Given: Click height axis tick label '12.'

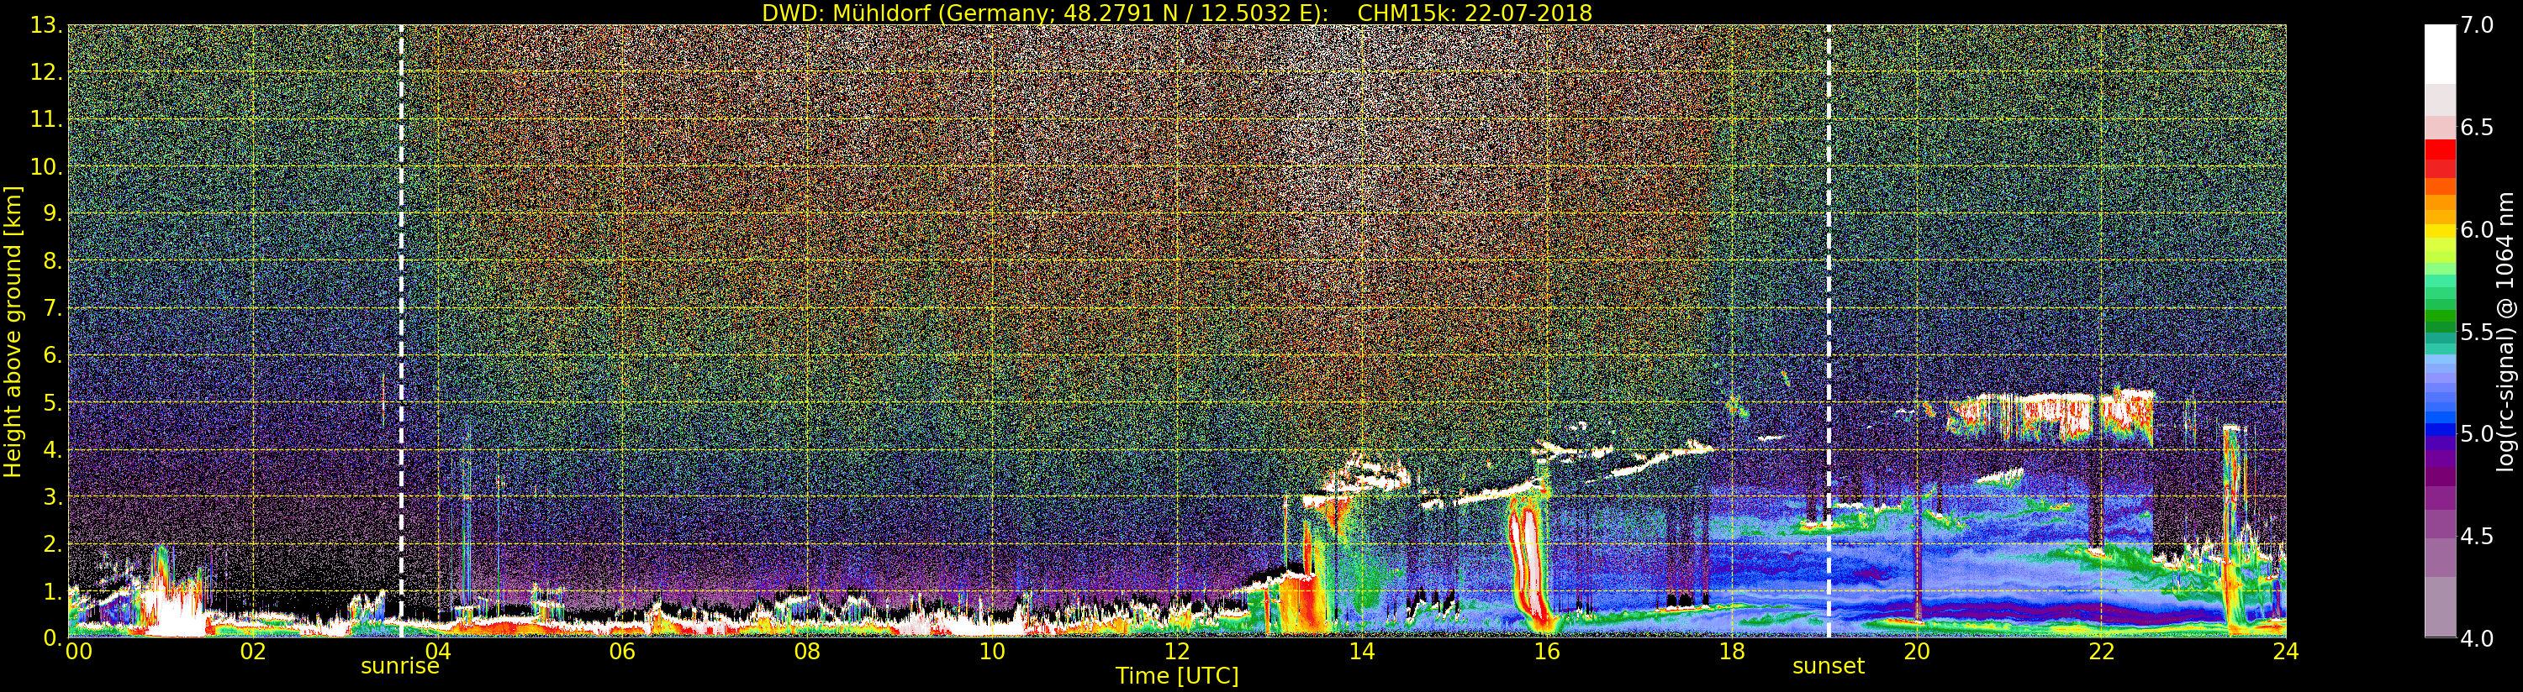Looking at the screenshot, I should pyautogui.click(x=46, y=72).
